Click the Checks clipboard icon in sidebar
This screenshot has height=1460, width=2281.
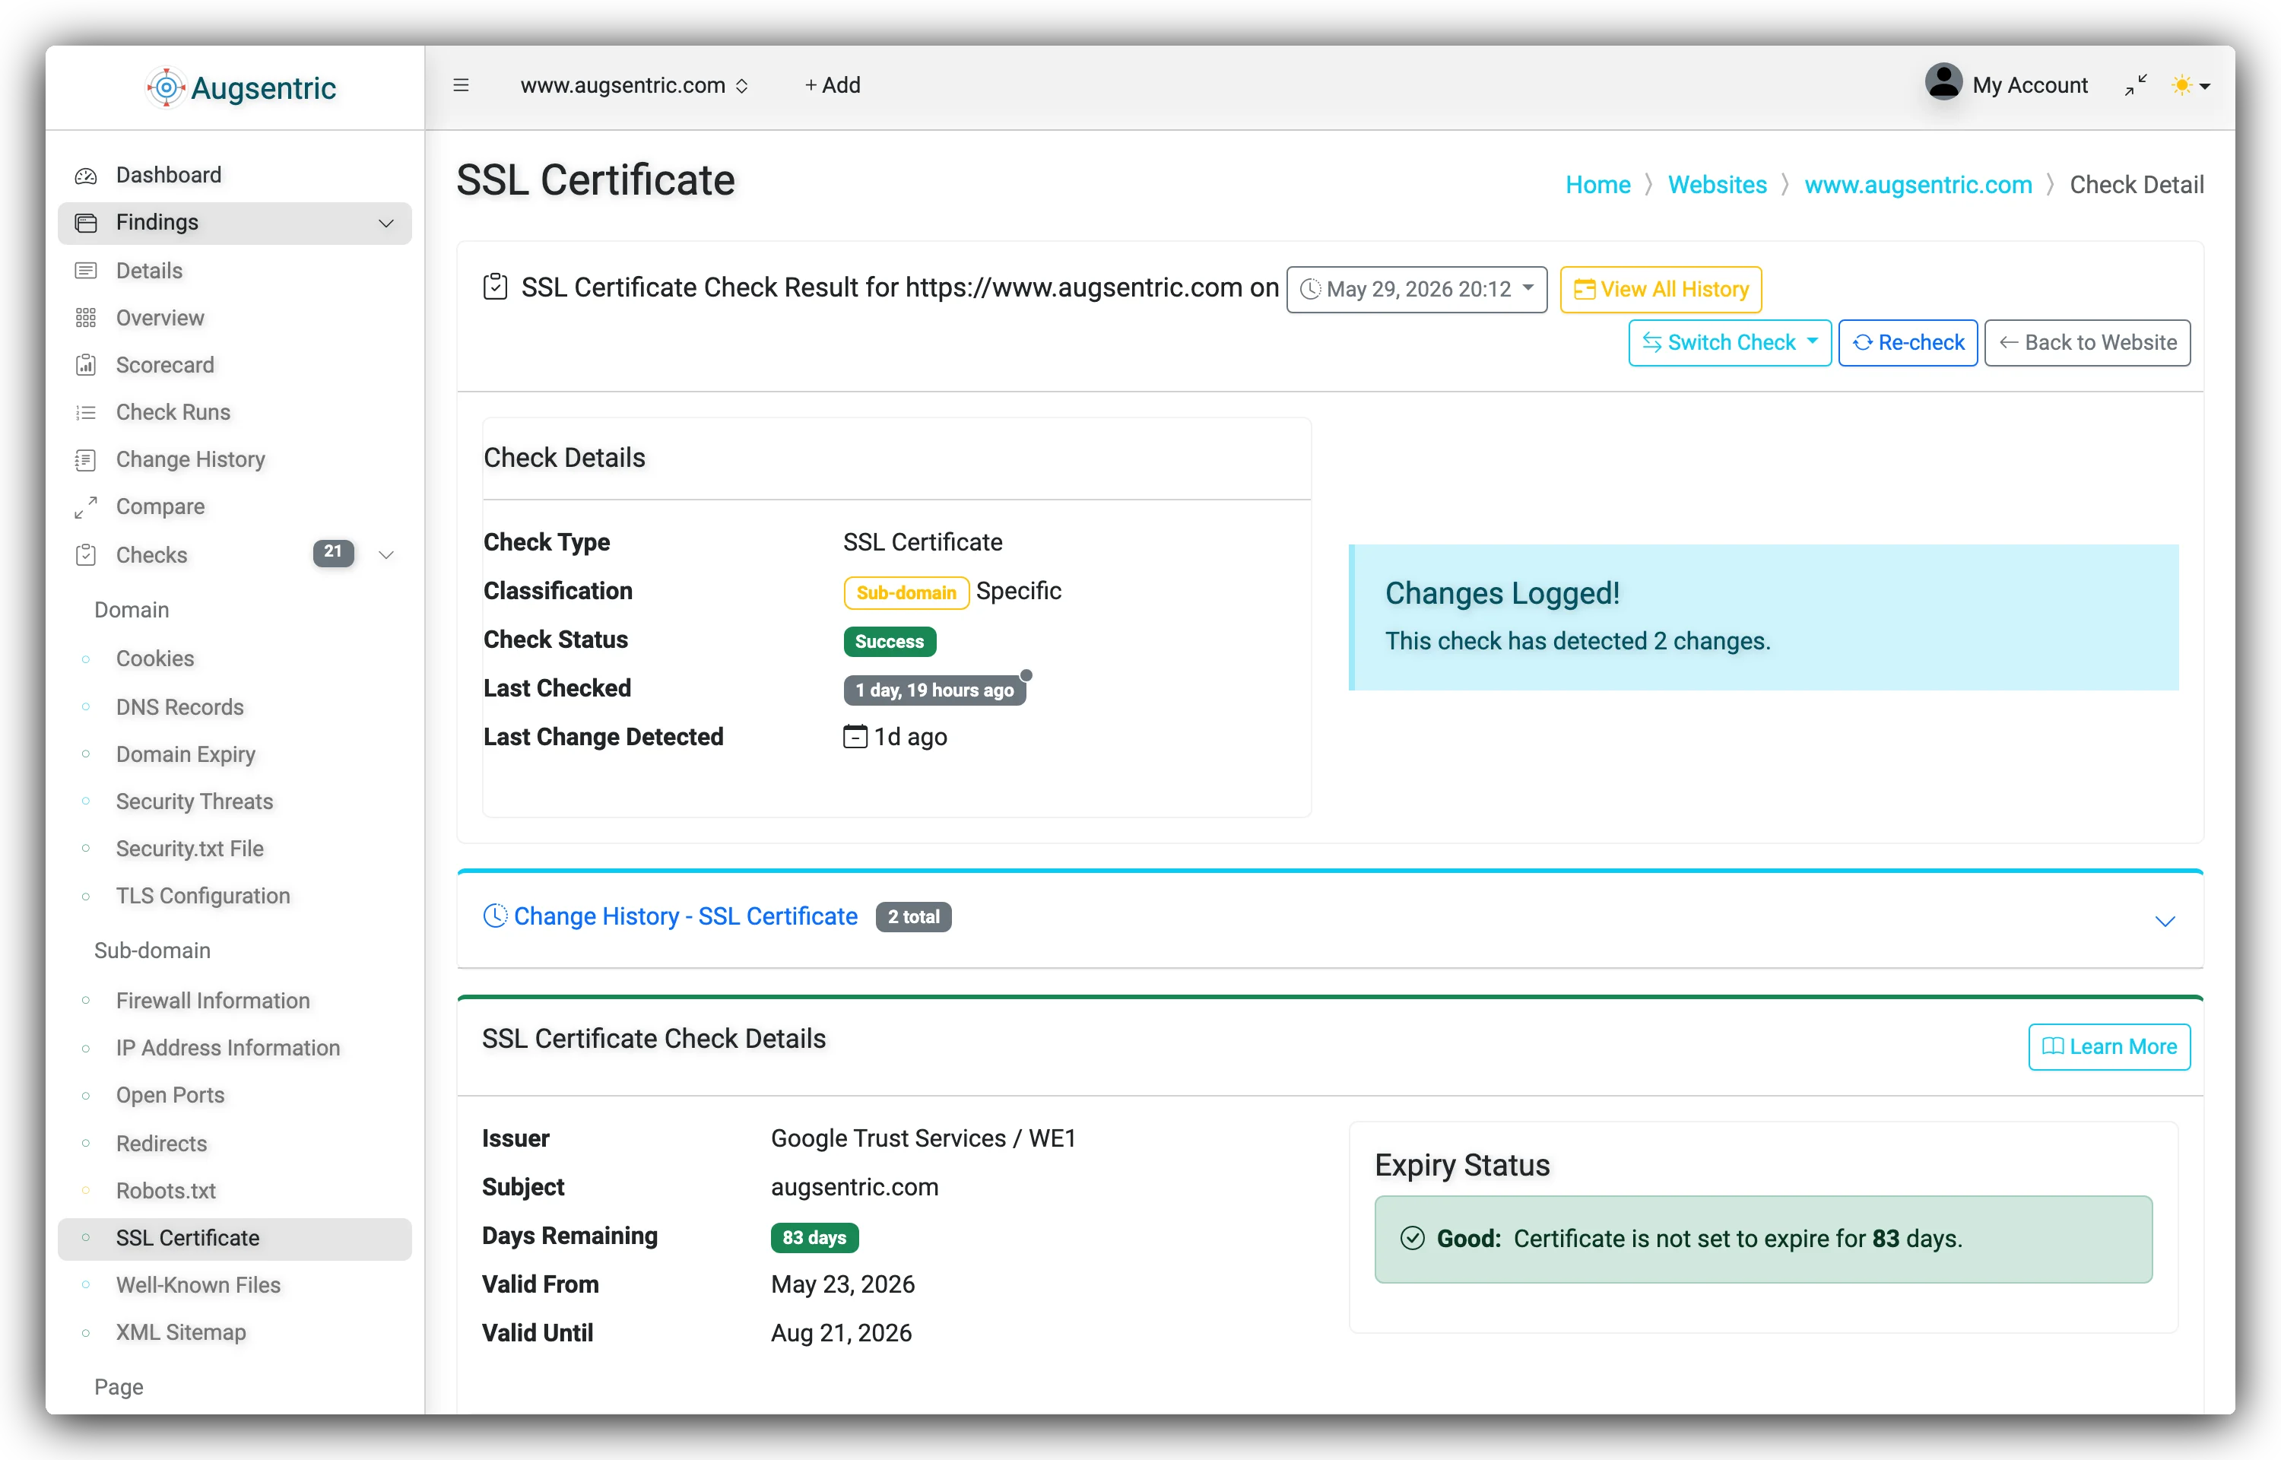click(86, 554)
